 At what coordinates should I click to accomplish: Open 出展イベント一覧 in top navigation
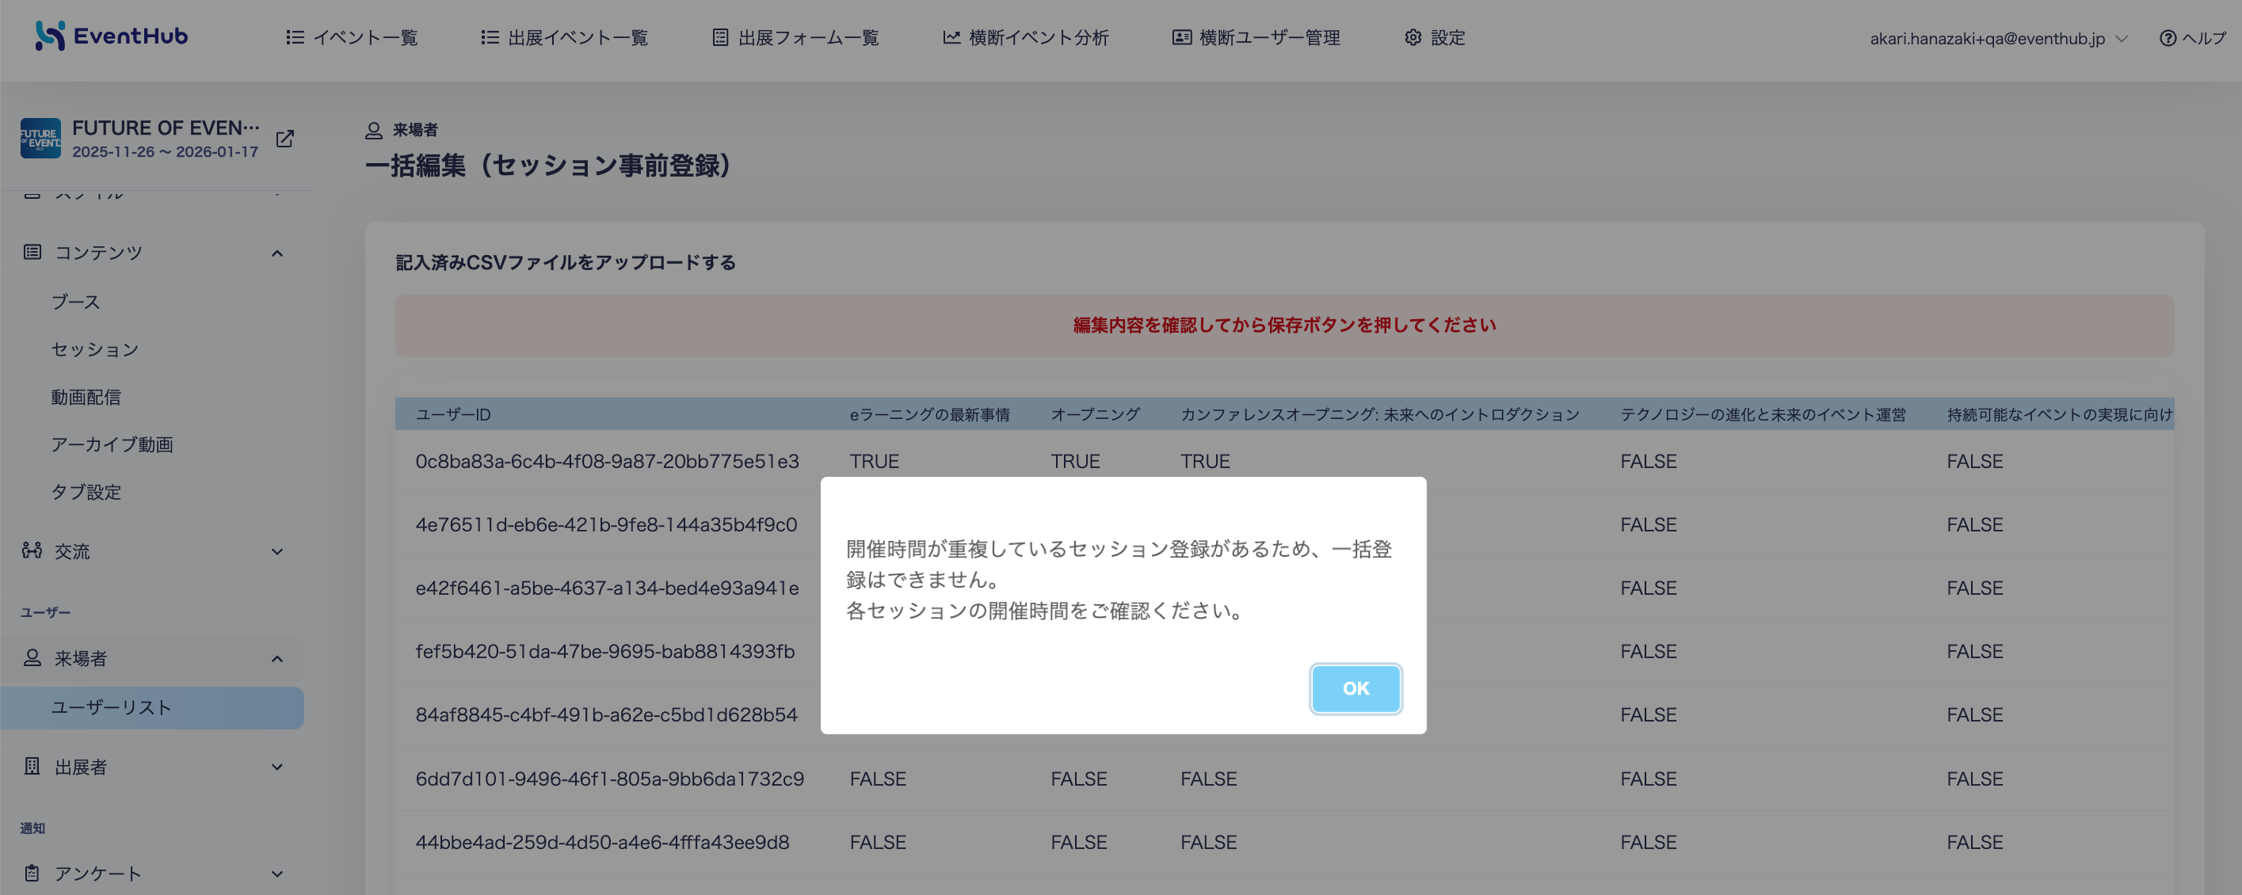pyautogui.click(x=565, y=37)
